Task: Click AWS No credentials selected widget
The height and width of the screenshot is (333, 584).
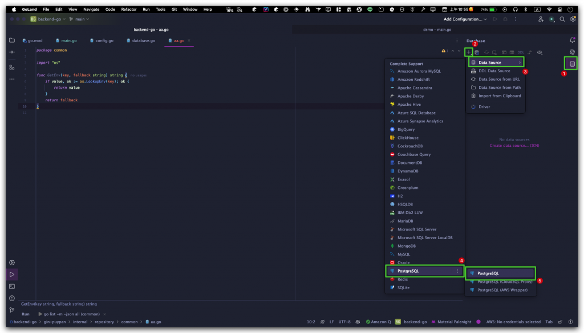Action: pos(513,322)
